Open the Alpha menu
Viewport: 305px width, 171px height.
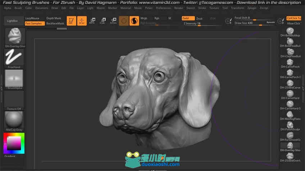pos(8,8)
